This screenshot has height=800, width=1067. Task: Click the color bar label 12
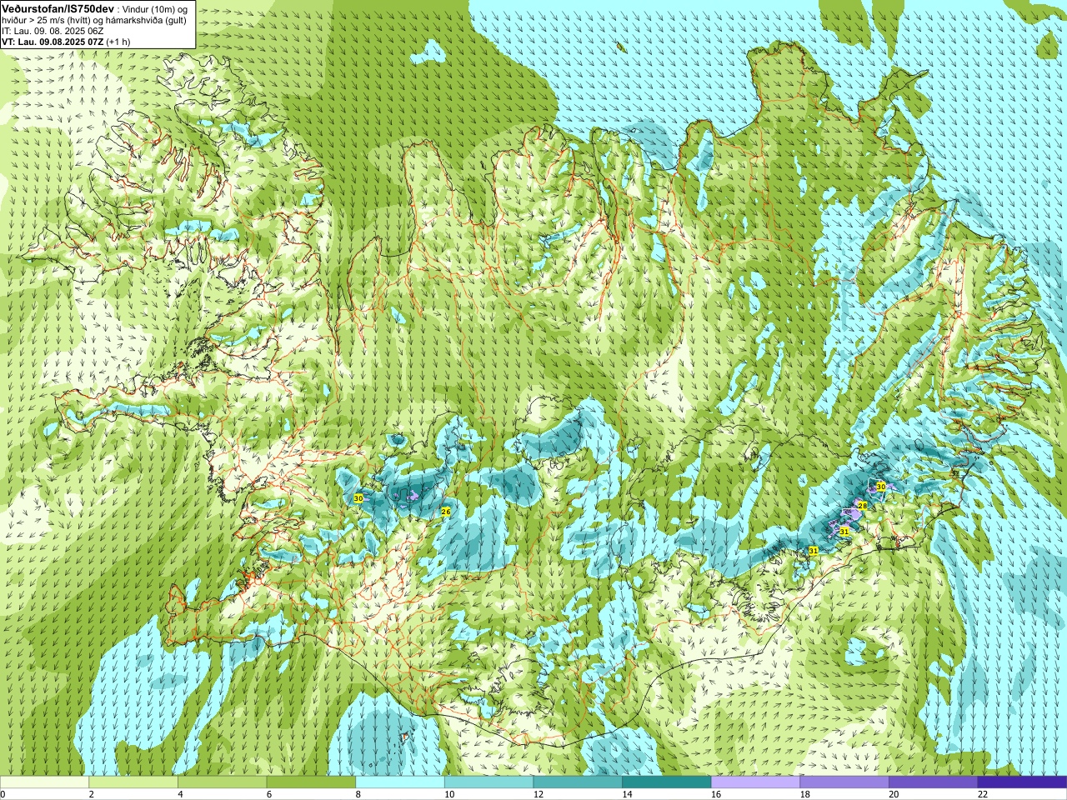click(538, 795)
